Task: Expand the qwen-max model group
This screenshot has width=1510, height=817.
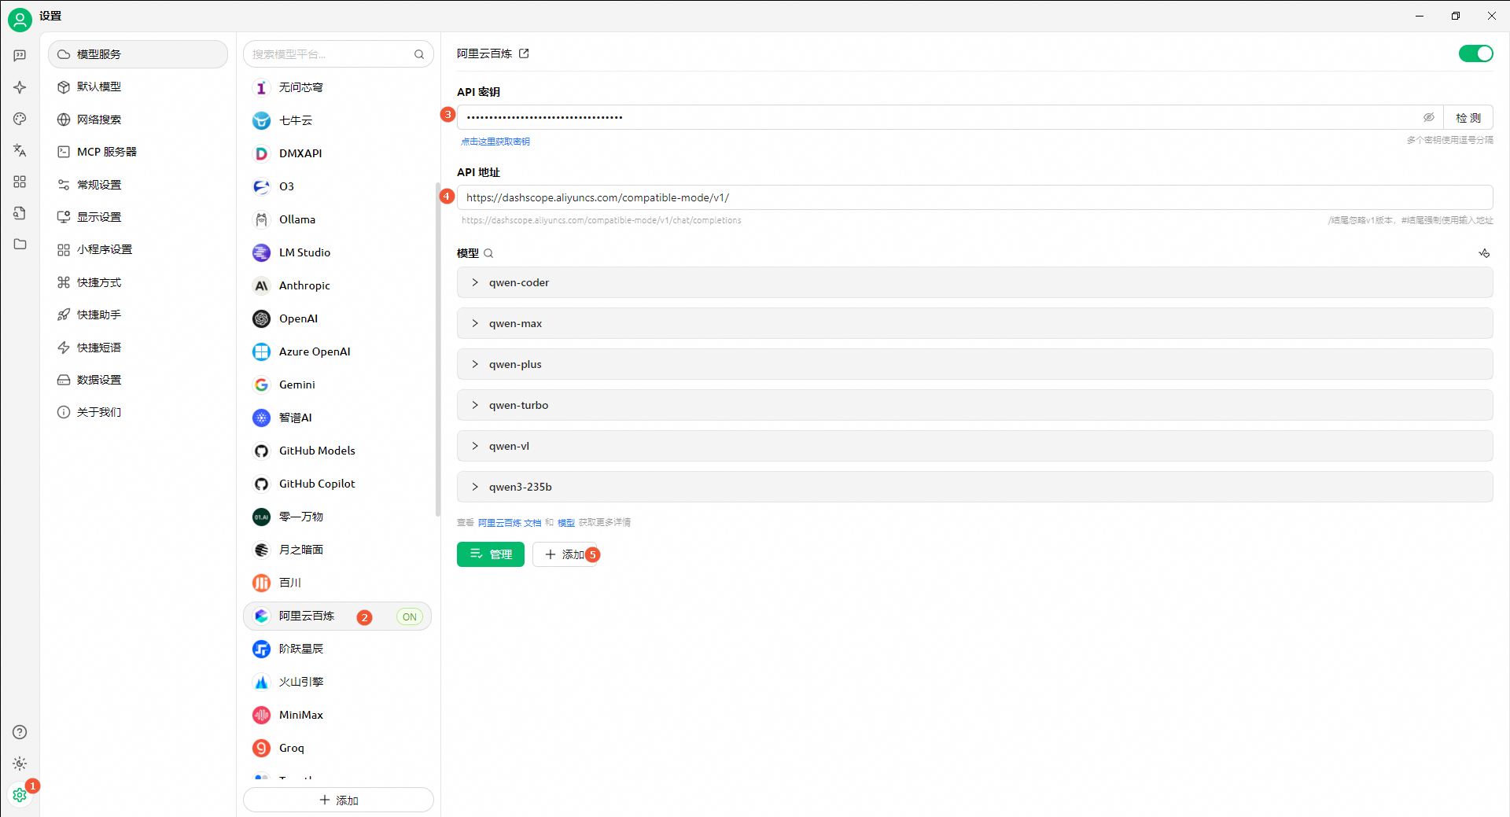Action: tap(974, 323)
